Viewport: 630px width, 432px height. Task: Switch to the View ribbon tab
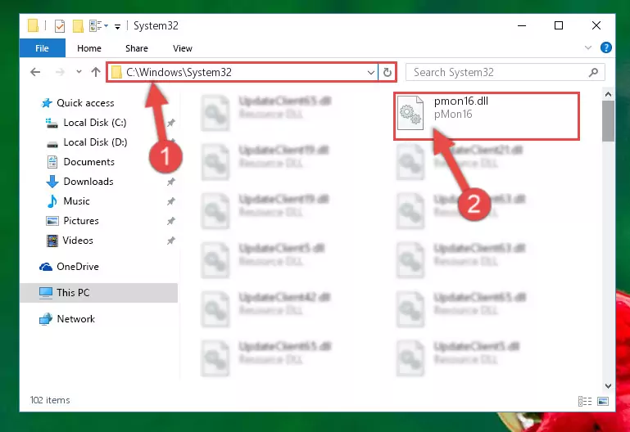click(x=183, y=48)
